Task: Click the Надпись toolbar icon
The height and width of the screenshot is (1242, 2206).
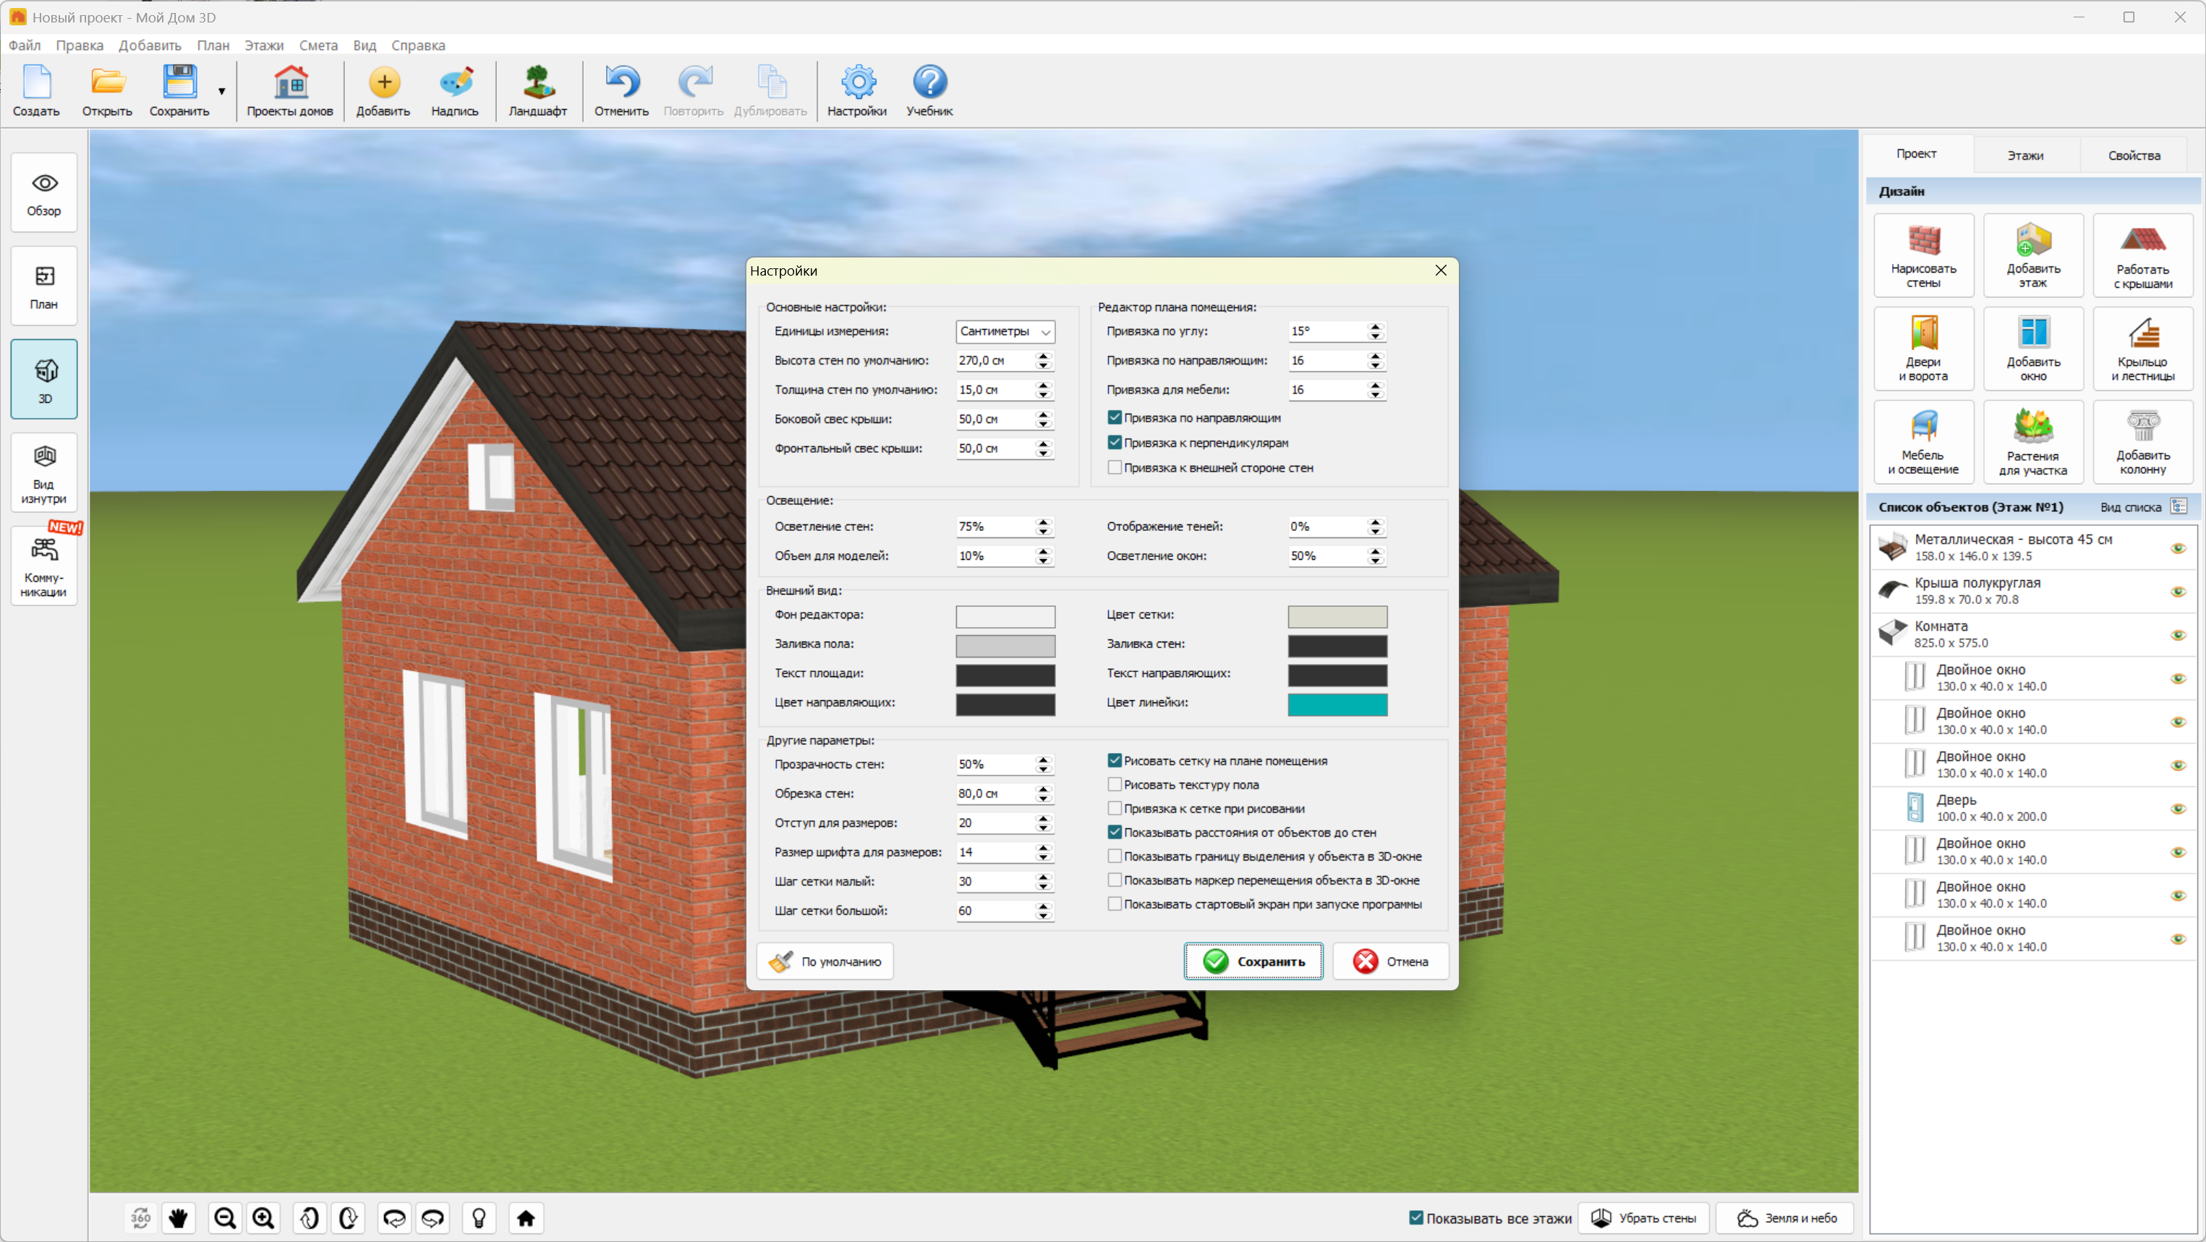Action: click(x=455, y=90)
